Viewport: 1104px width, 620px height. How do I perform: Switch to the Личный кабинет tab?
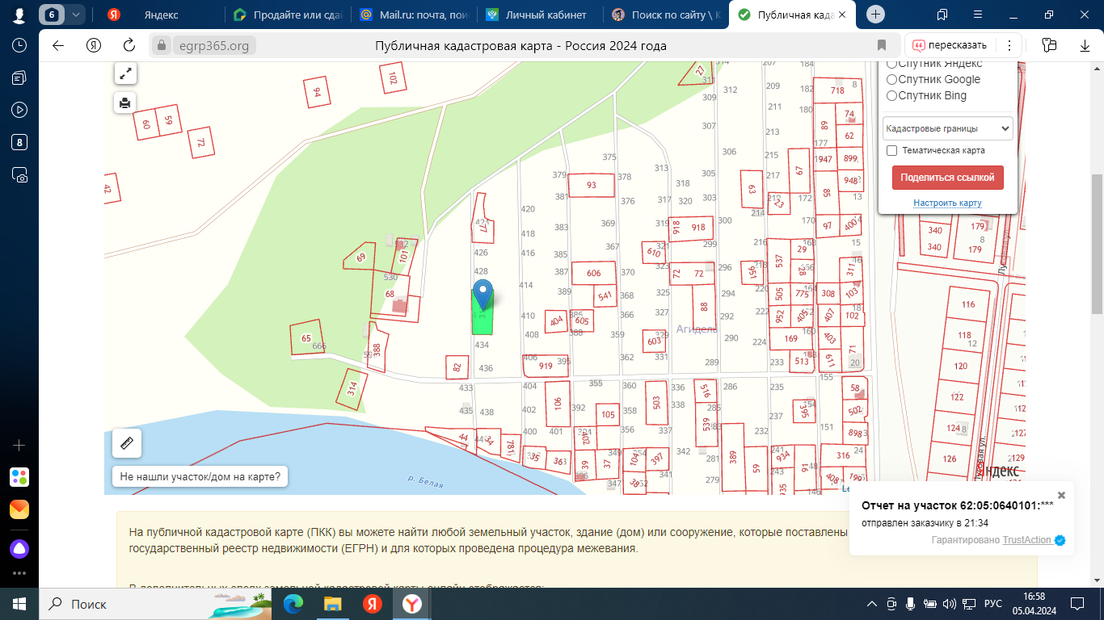coord(540,15)
